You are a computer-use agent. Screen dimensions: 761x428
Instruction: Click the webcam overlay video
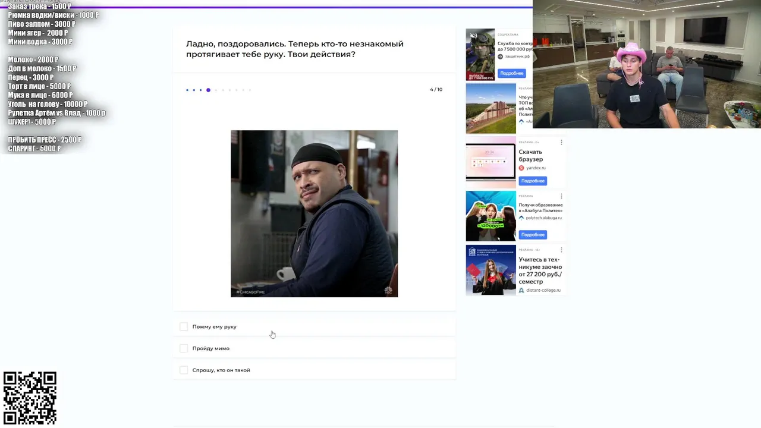click(x=647, y=64)
